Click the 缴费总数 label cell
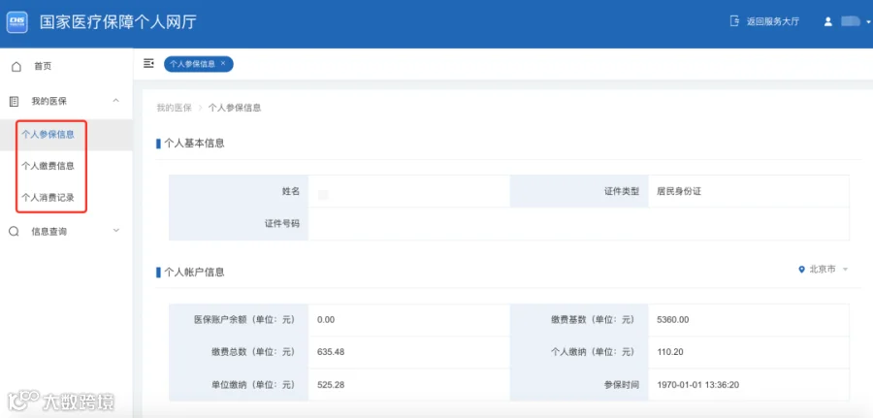Viewport: 873px width, 418px height. click(x=239, y=352)
